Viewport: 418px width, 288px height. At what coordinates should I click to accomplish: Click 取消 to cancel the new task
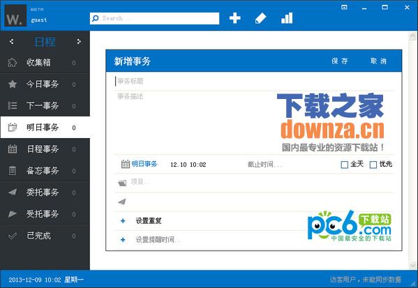pos(378,61)
